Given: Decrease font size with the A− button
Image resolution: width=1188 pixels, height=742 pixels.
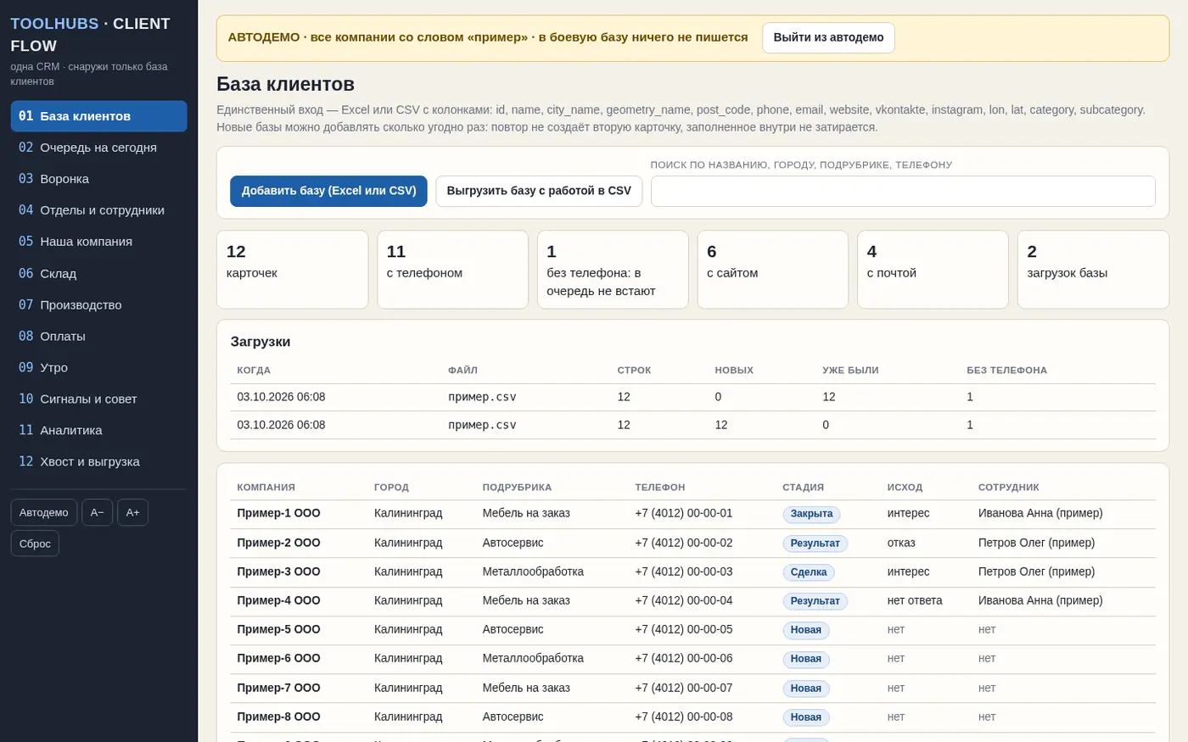Looking at the screenshot, I should click(98, 512).
